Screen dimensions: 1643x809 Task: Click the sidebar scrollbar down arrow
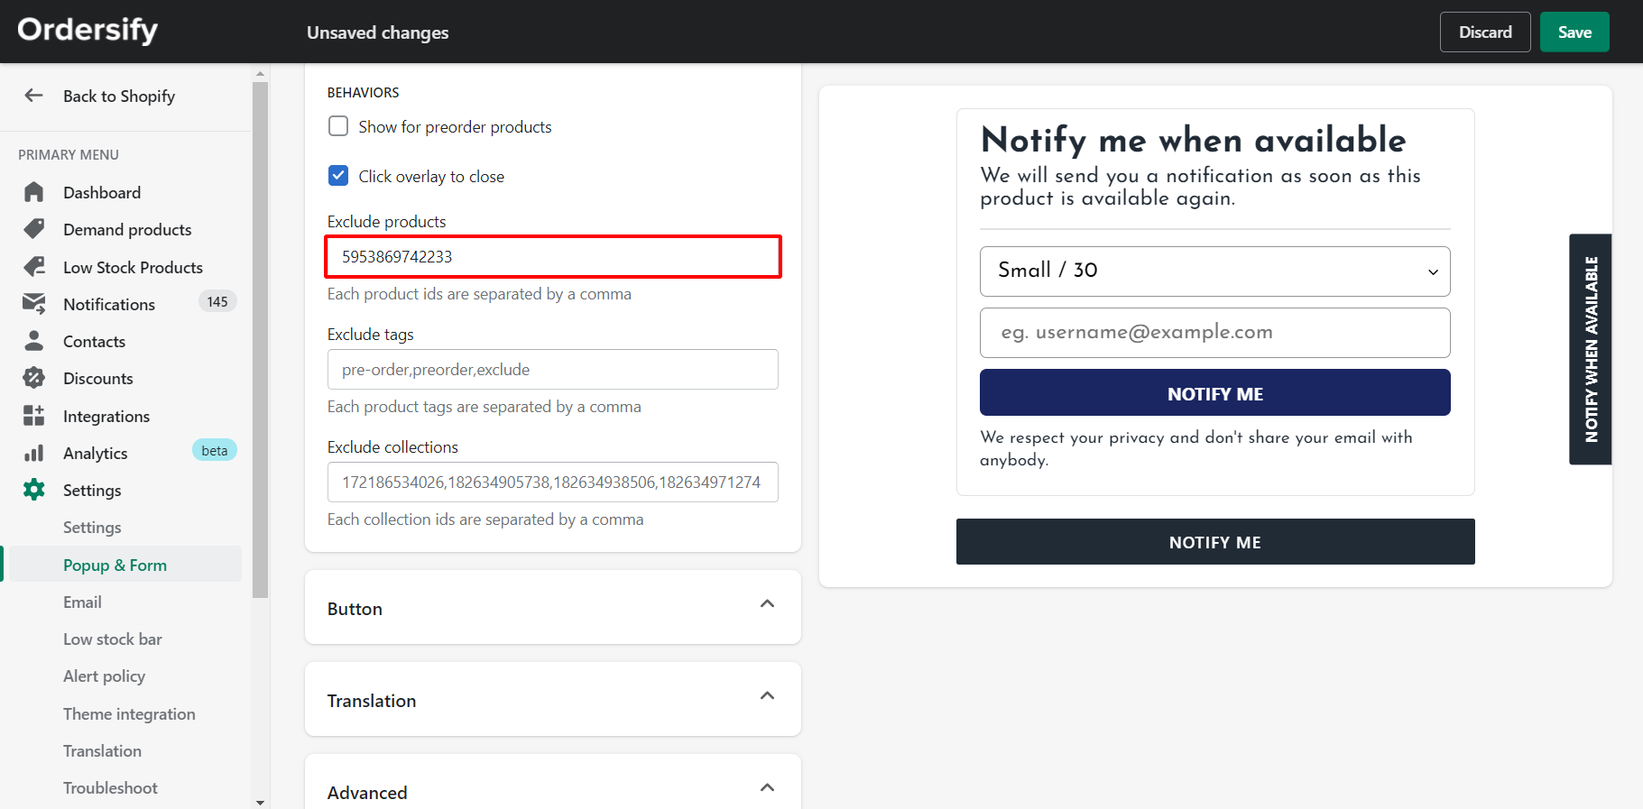coord(260,802)
